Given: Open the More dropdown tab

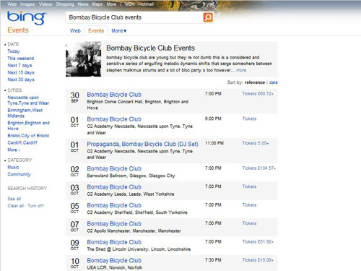Looking at the screenshot, I should (118, 31).
